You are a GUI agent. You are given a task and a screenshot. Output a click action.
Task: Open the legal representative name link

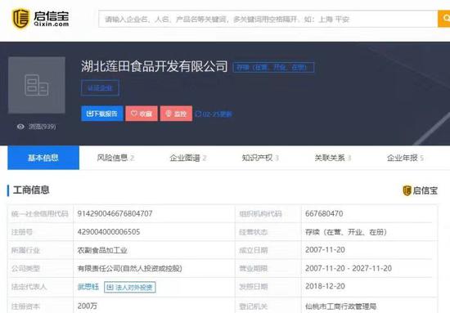coord(88,287)
